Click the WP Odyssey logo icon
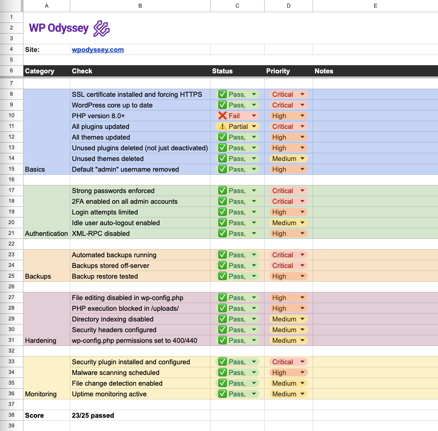This screenshot has width=438, height=431. [101, 29]
